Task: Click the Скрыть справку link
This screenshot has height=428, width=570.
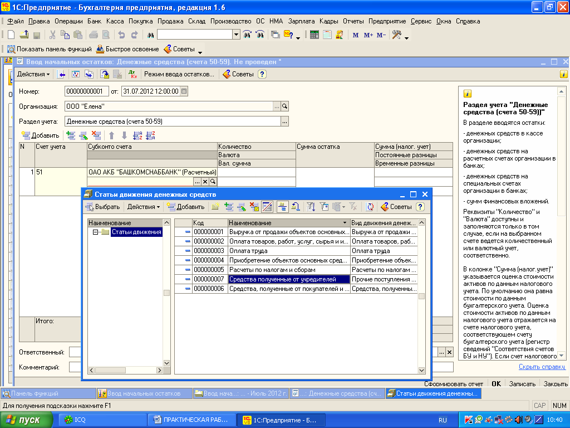Action: pyautogui.click(x=542, y=367)
